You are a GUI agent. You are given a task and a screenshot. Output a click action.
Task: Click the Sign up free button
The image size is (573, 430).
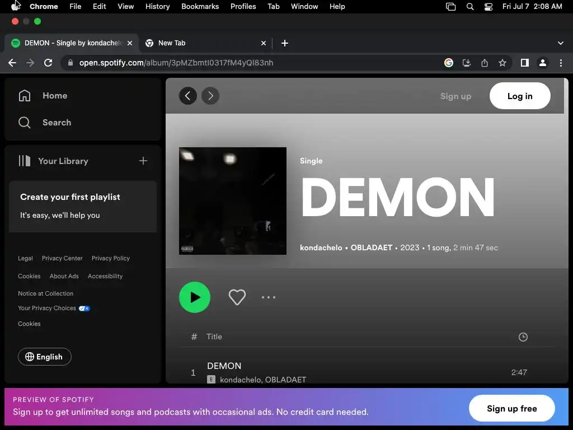tap(511, 408)
